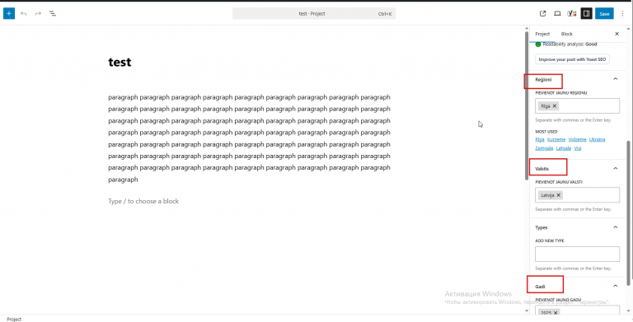Open the device preview options
Image resolution: width=633 pixels, height=322 pixels.
click(557, 14)
